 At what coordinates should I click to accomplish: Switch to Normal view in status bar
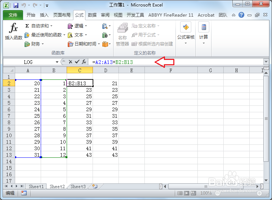click(180, 193)
